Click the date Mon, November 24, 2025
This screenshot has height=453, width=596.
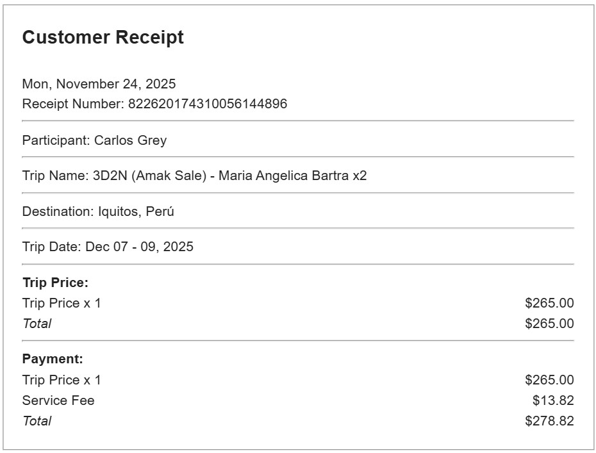(x=99, y=84)
